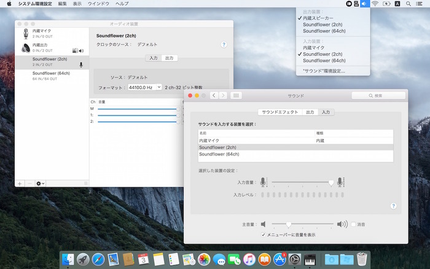Viewport: 430px width, 269px height.
Task: Open Reminders icon in Dock
Action: 174,259
